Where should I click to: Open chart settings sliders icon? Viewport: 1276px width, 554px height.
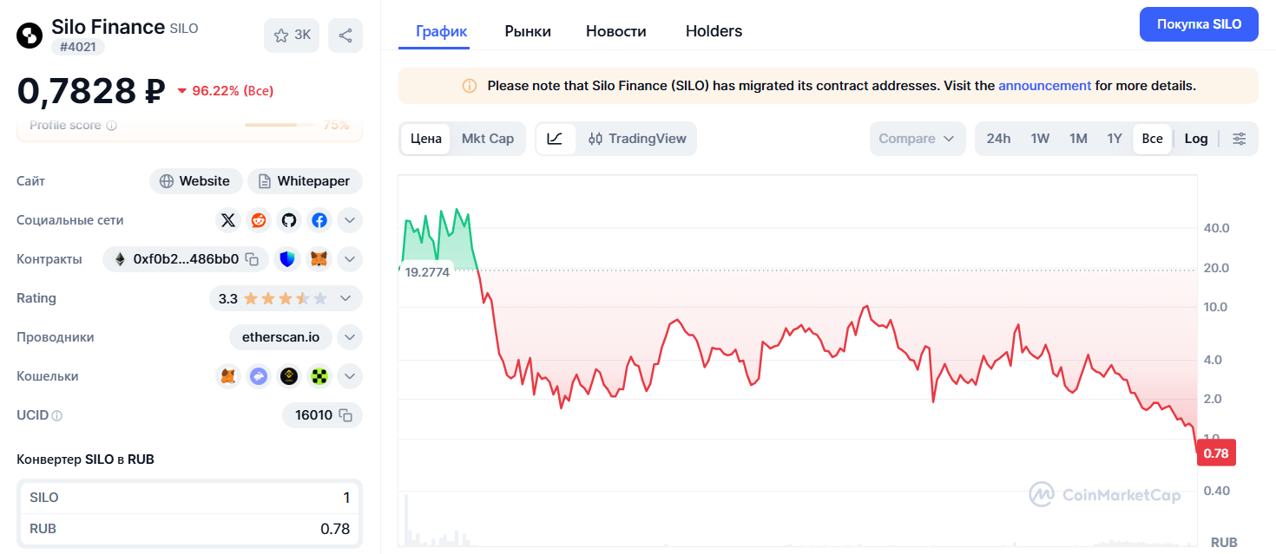tap(1240, 139)
